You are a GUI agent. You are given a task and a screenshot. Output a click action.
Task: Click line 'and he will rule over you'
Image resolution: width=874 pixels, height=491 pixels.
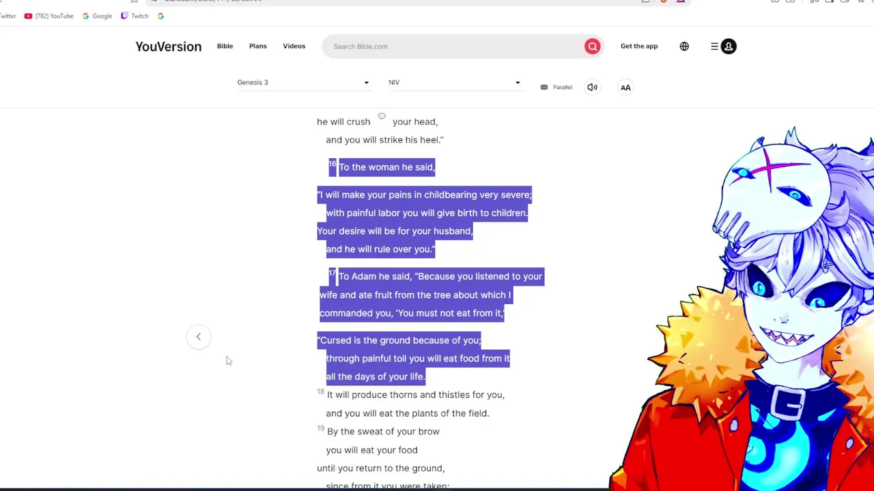[380, 249]
